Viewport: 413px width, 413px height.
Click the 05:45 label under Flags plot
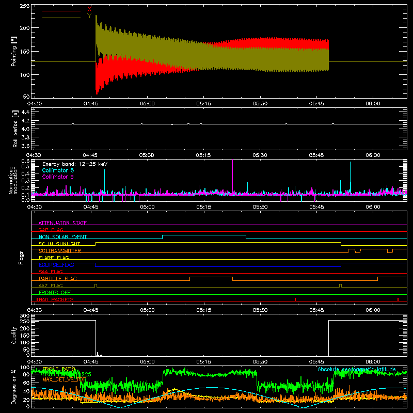coord(316,310)
